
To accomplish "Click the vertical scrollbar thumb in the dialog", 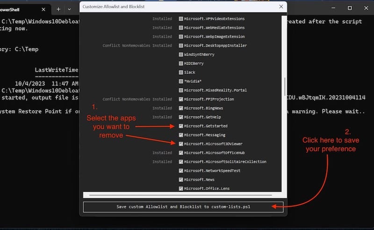I will pos(285,86).
